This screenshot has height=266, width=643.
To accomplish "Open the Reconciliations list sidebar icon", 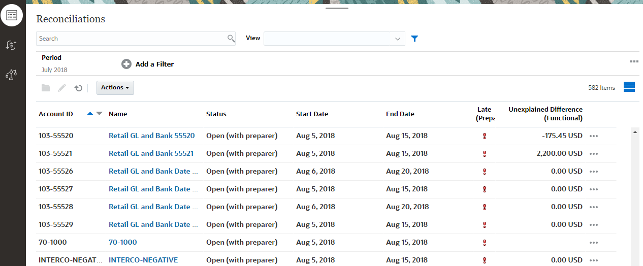I will [12, 15].
